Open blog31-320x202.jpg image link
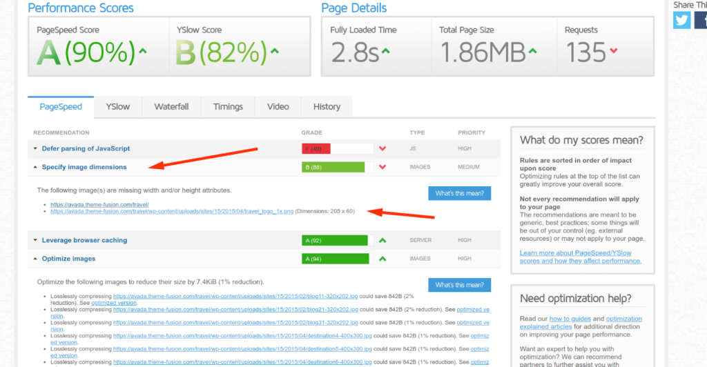This screenshot has width=707, height=367. [x=235, y=322]
